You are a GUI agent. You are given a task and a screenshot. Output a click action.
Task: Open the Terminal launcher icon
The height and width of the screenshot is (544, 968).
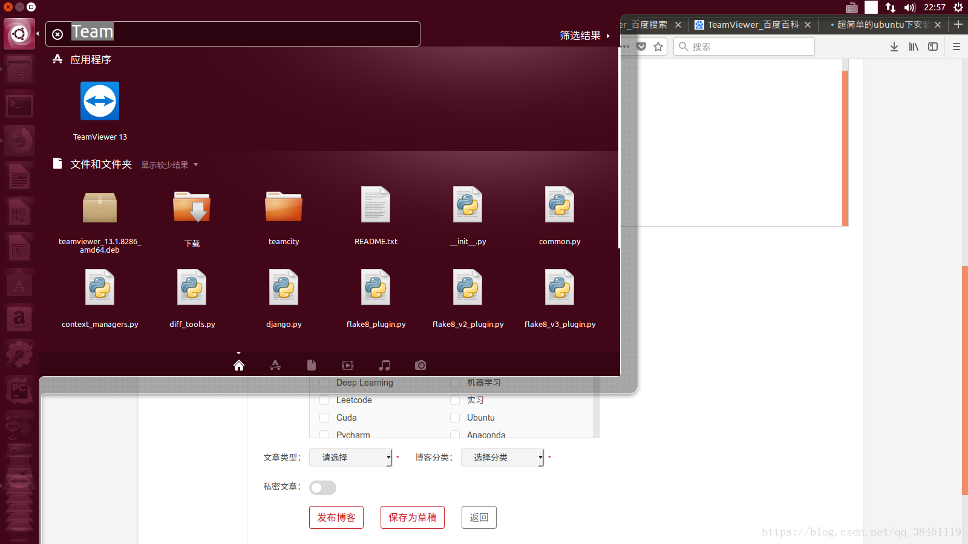(19, 106)
